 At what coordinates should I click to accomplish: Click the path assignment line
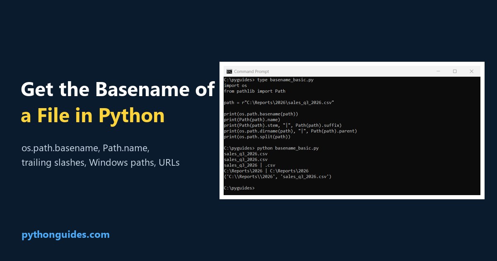[279, 102]
